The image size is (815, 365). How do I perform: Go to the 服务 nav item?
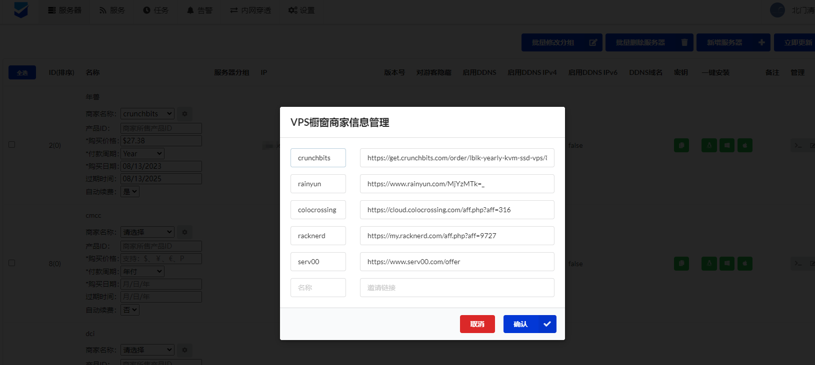[112, 10]
